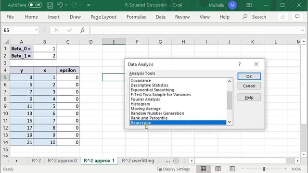Toggle the AutoSave switch
308x173 pixels.
35,5
